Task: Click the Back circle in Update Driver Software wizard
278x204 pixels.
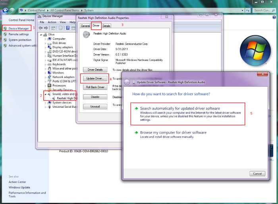Action: [127, 82]
